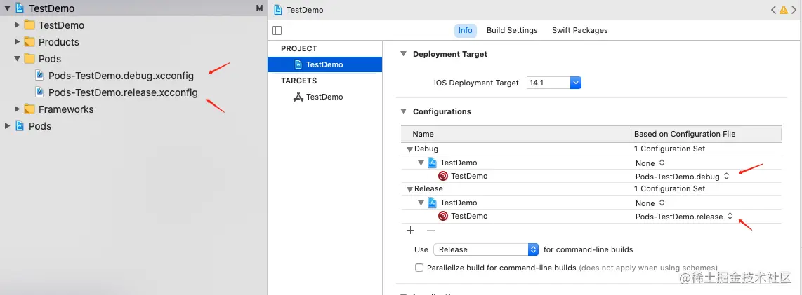The height and width of the screenshot is (295, 802).
Task: Expand the Products folder
Action: 18,42
